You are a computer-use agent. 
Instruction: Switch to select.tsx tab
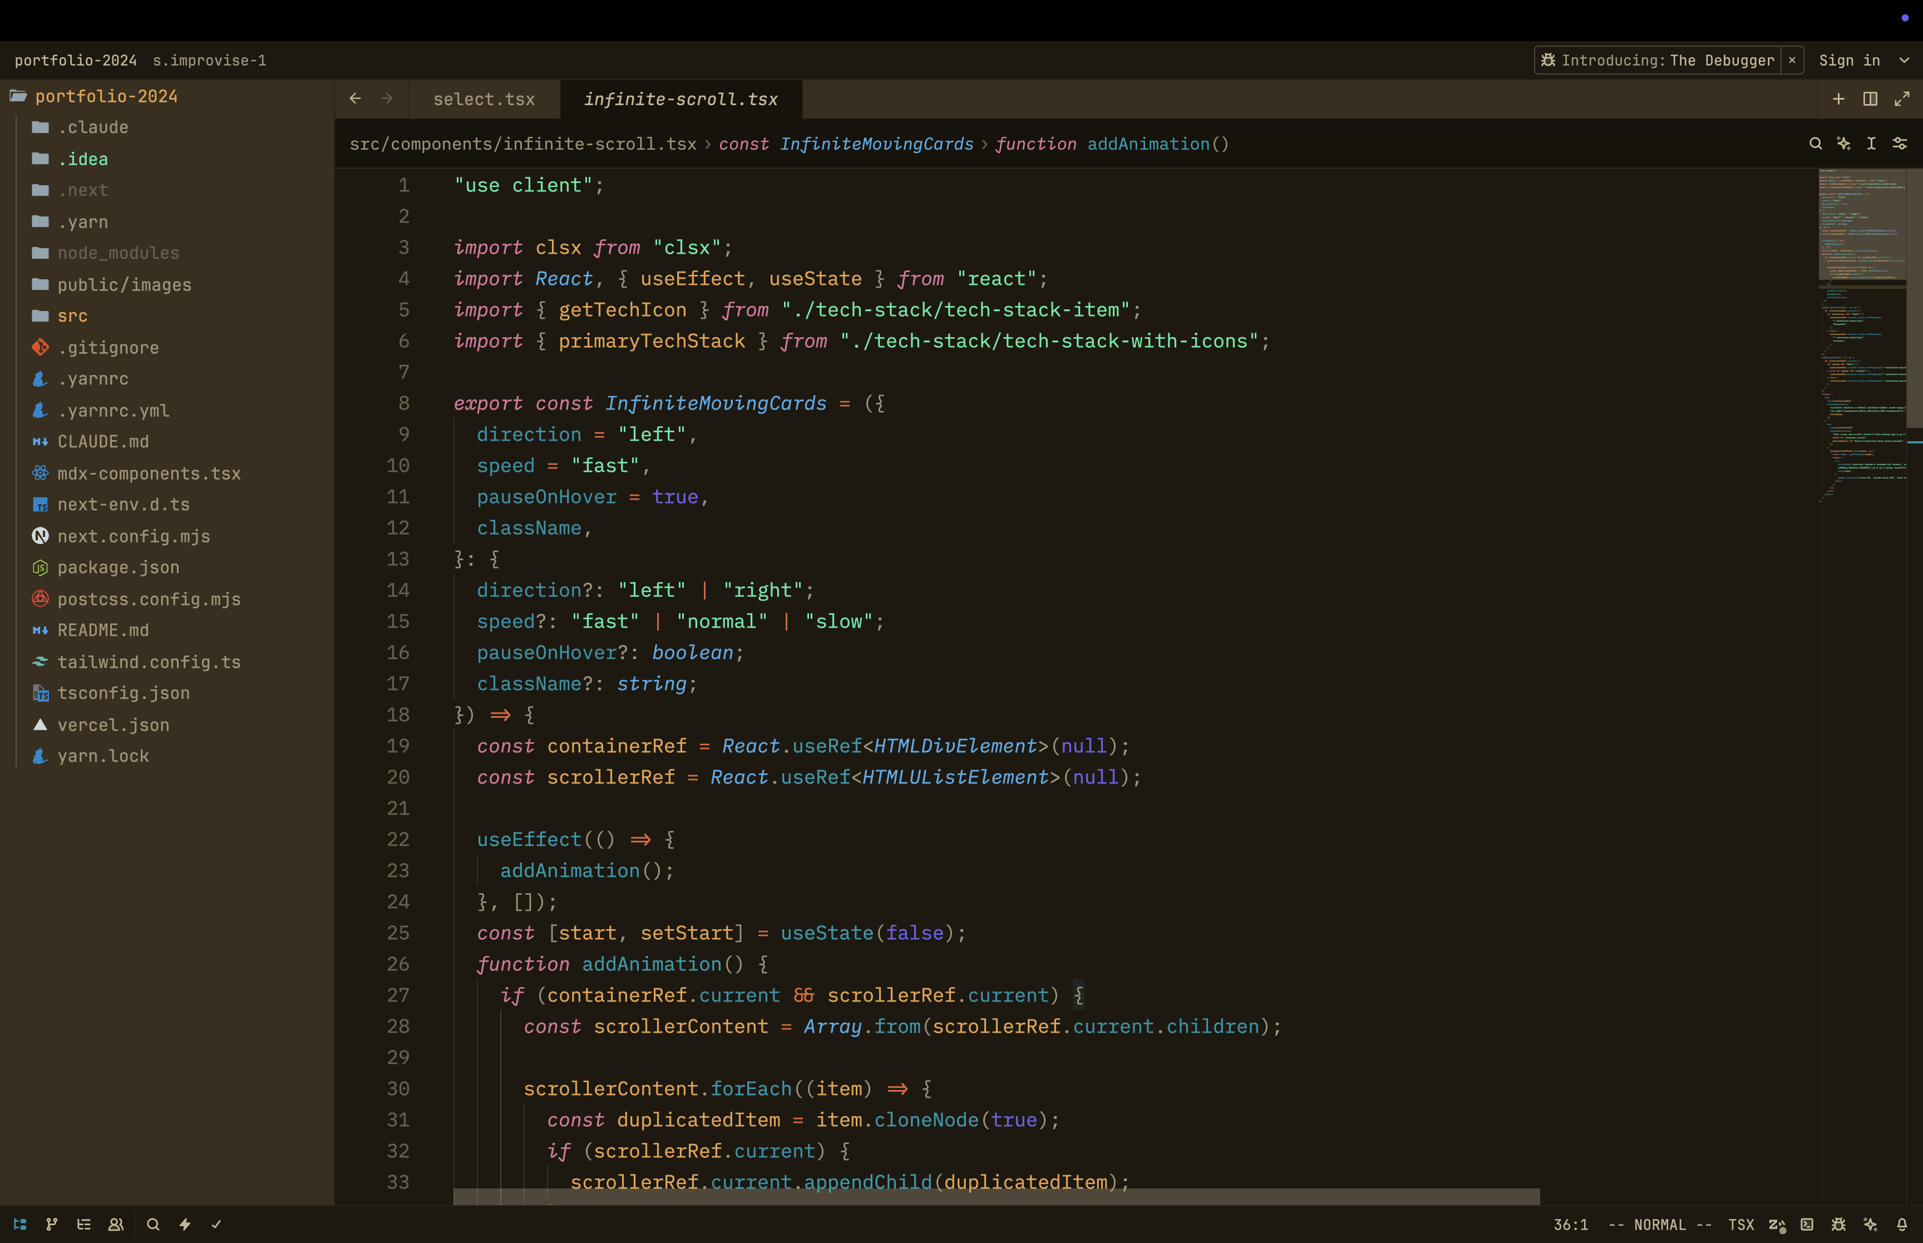click(484, 99)
